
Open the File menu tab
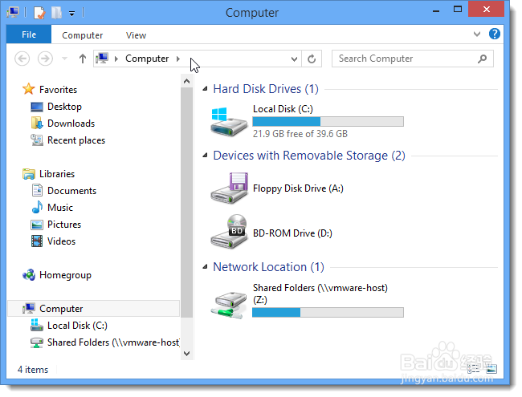pyautogui.click(x=29, y=34)
